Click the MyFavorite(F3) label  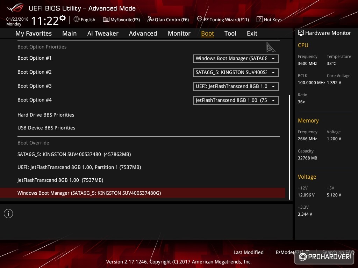(125, 20)
